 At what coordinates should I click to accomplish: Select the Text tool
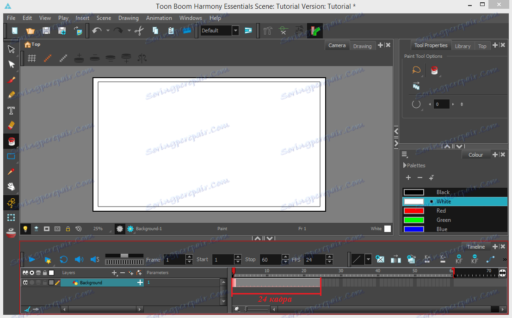(x=11, y=110)
